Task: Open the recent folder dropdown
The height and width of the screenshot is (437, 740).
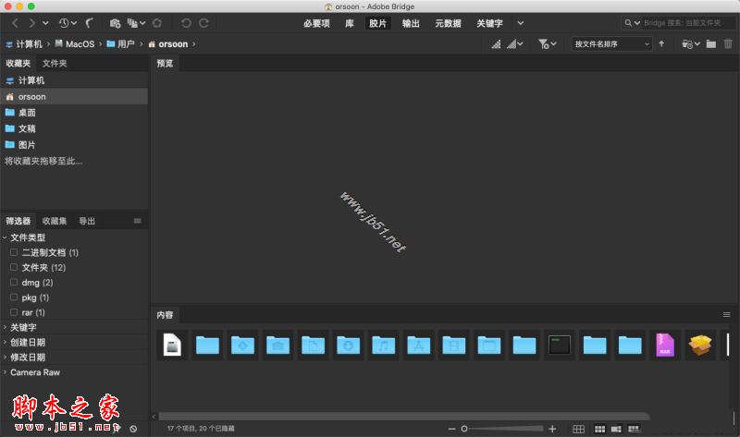Action: point(691,44)
